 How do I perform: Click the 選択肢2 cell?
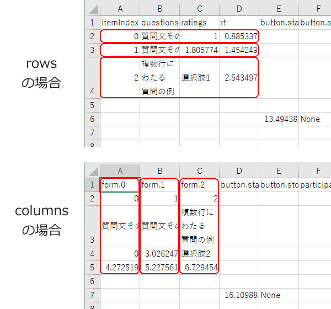pyautogui.click(x=200, y=254)
